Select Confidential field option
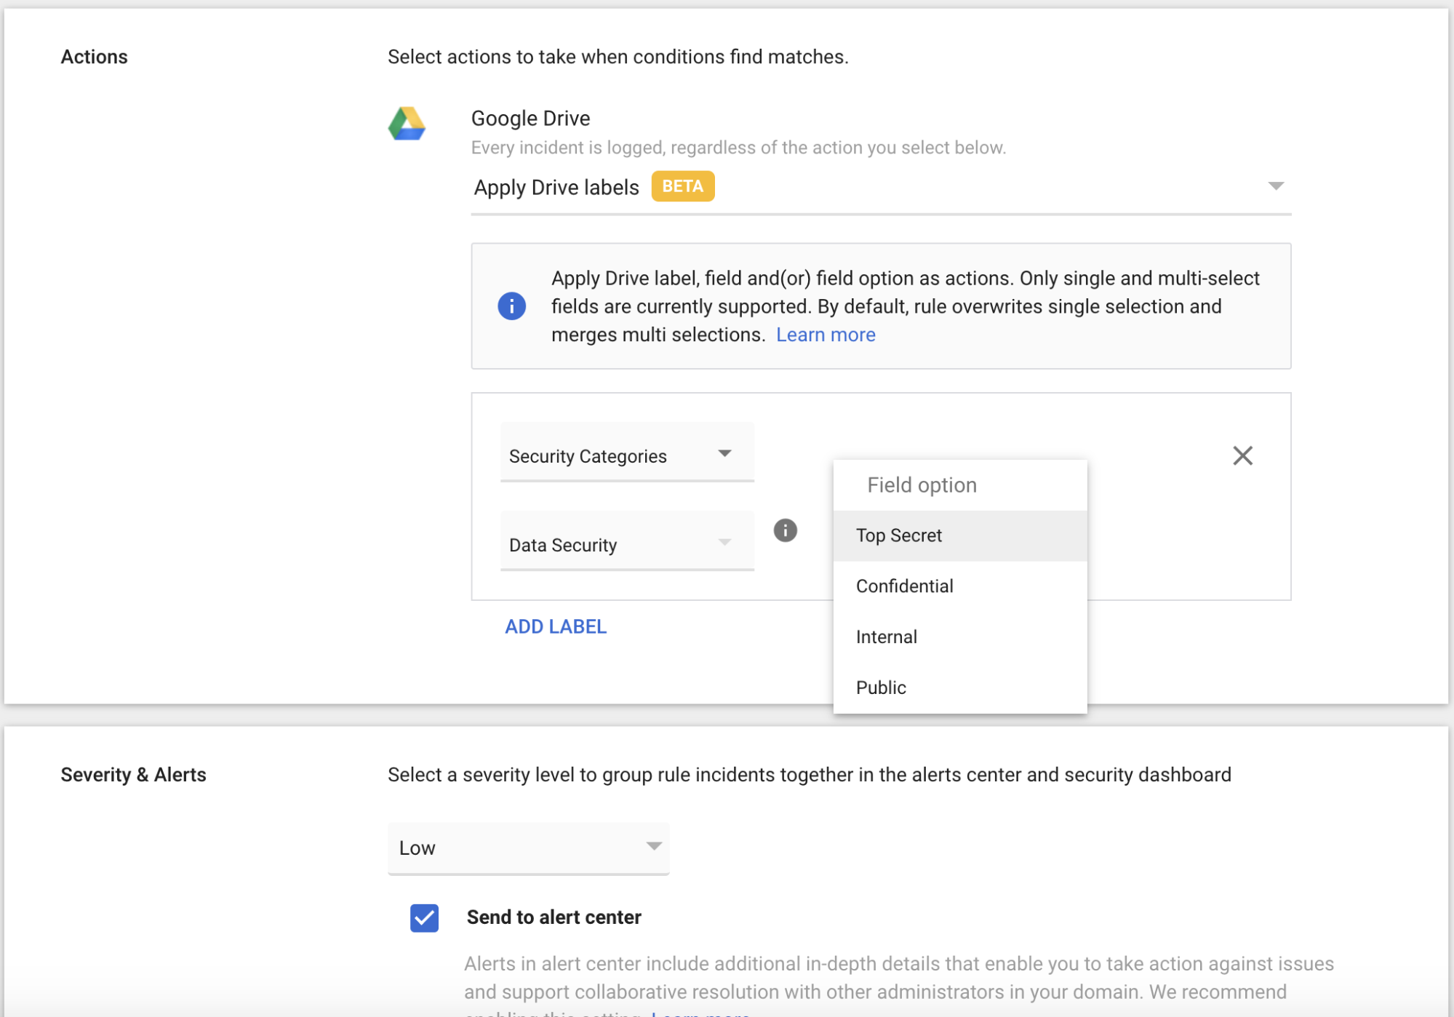 click(x=959, y=586)
